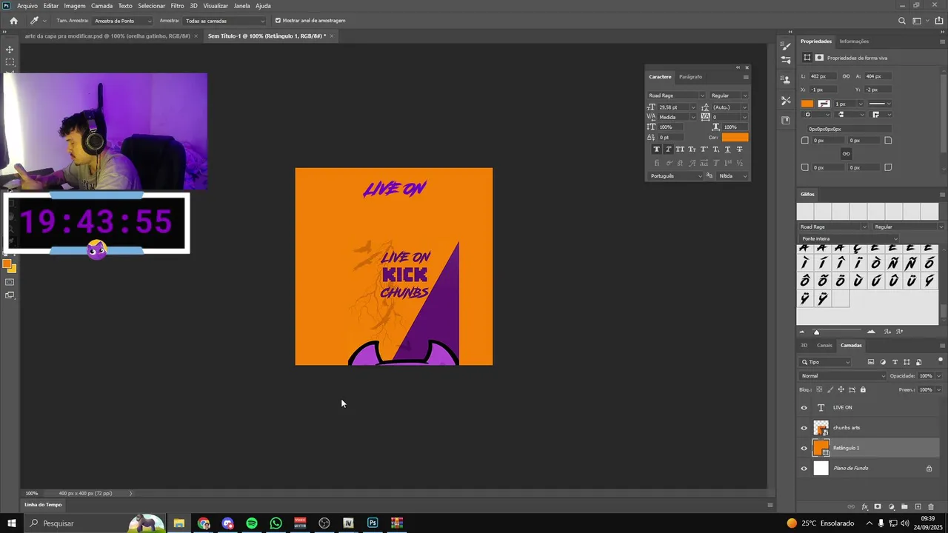The height and width of the screenshot is (533, 948).
Task: Apply Underline in the Character panel
Action: pyautogui.click(x=727, y=150)
